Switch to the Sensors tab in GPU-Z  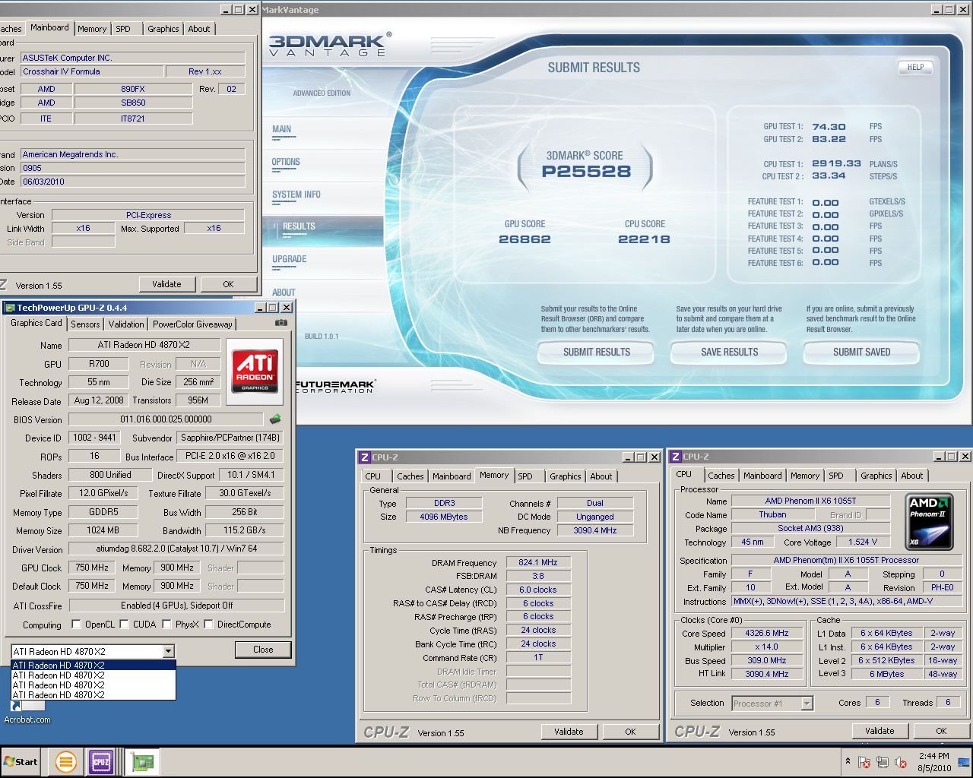coord(85,324)
